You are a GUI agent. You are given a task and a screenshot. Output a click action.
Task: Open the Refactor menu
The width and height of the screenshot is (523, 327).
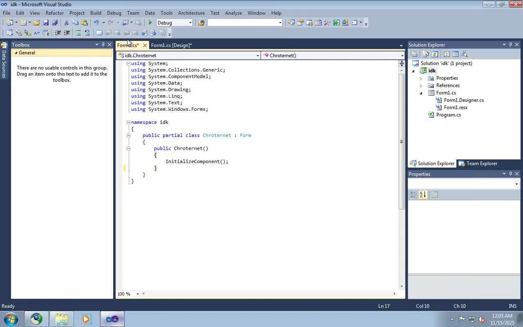pyautogui.click(x=55, y=13)
